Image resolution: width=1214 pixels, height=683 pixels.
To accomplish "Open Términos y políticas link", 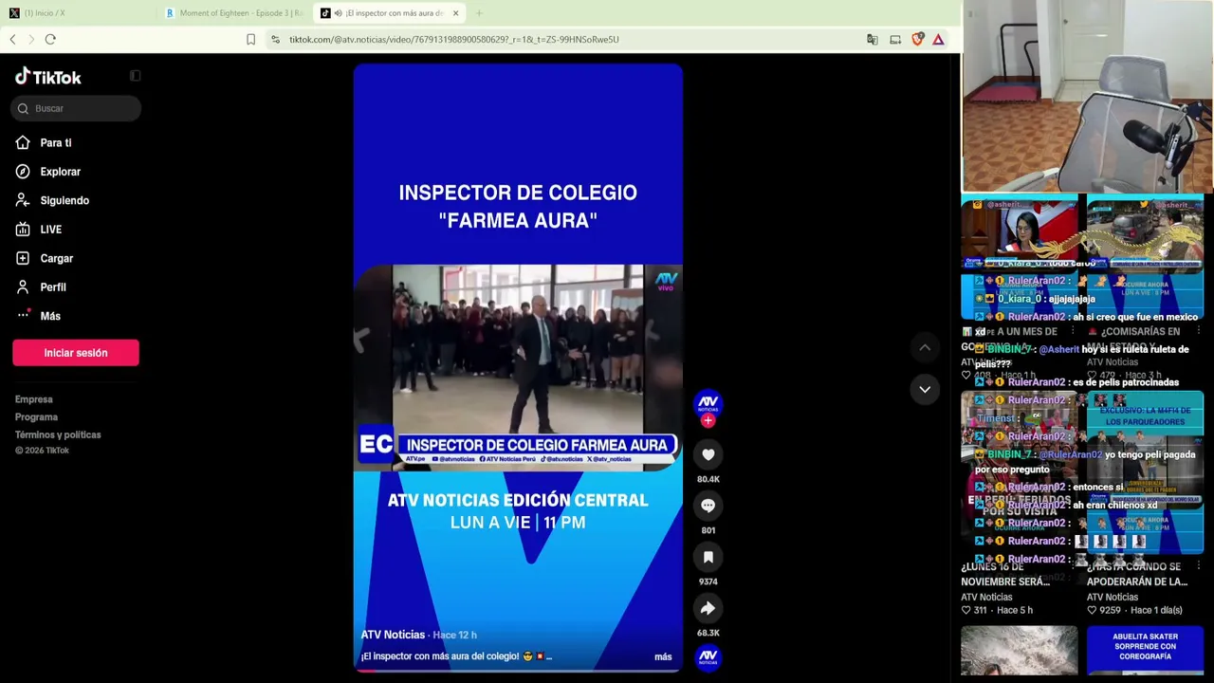I will (58, 434).
